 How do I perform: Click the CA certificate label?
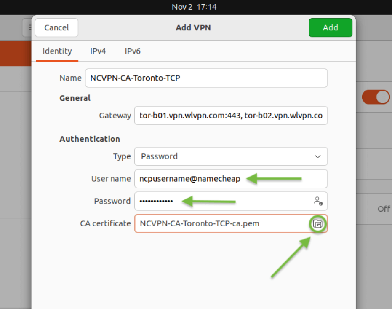(106, 223)
